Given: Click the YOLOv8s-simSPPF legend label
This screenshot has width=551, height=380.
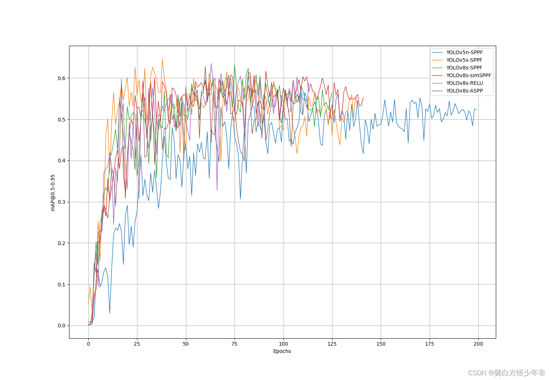Looking at the screenshot, I should 469,75.
